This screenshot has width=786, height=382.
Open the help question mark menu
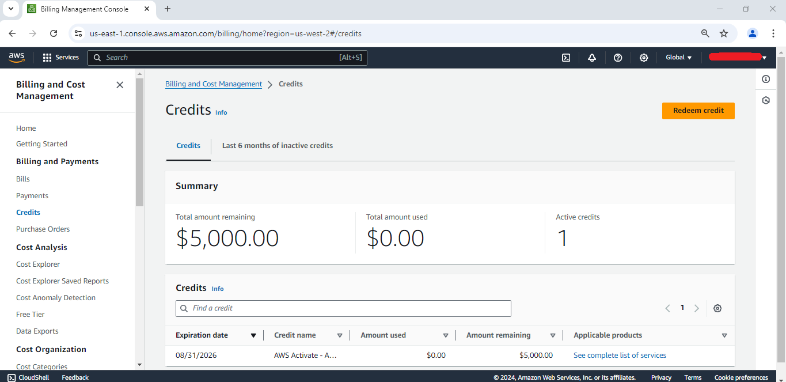pos(618,58)
